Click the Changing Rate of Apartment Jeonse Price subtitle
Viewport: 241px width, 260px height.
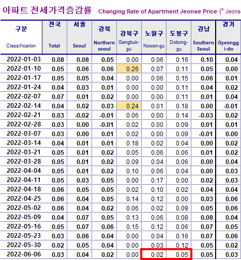click(158, 11)
